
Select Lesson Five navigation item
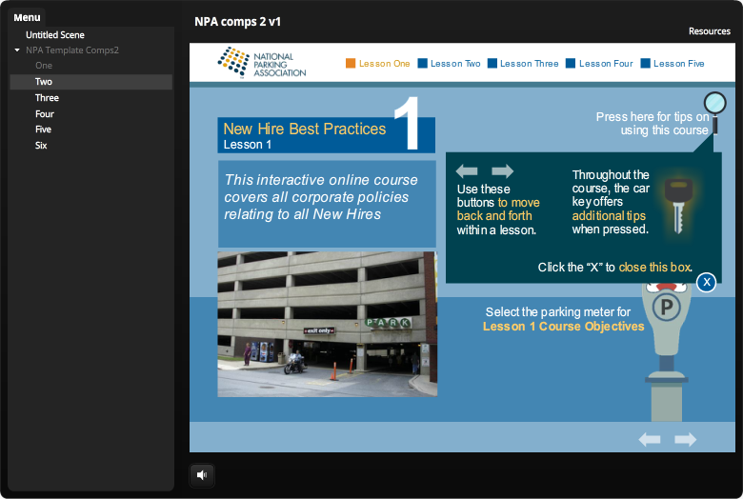(x=673, y=64)
